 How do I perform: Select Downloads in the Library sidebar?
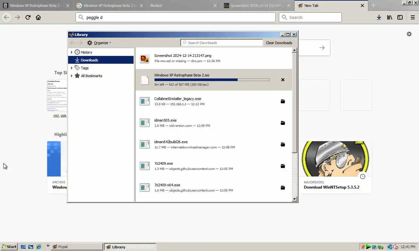coord(101,60)
